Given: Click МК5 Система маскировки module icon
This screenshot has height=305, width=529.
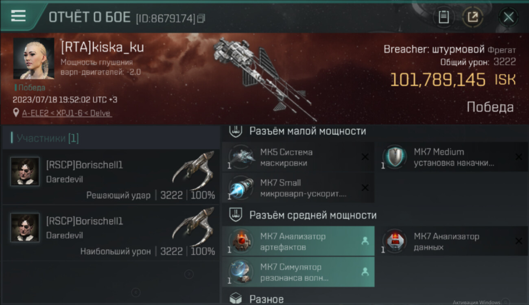Looking at the screenshot, I should pyautogui.click(x=241, y=157).
